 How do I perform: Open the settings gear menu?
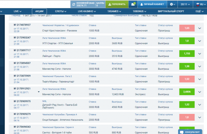172,4
